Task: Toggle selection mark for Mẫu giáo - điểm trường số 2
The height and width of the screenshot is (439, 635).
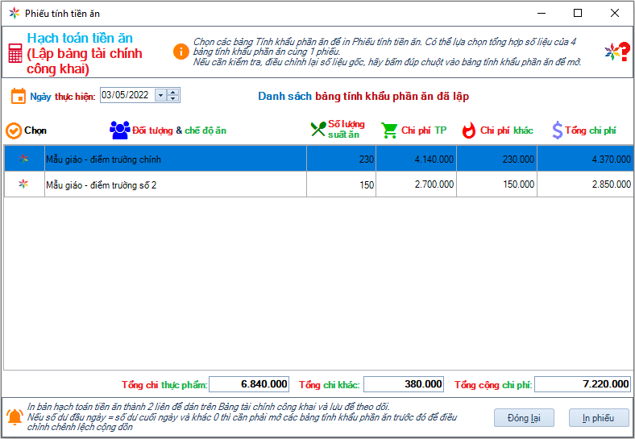Action: (x=23, y=184)
